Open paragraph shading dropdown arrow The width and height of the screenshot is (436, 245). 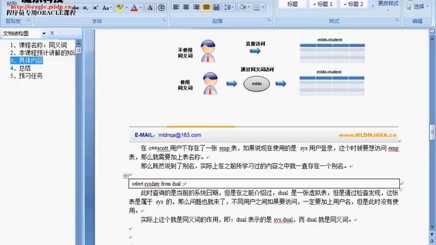tap(249, 7)
